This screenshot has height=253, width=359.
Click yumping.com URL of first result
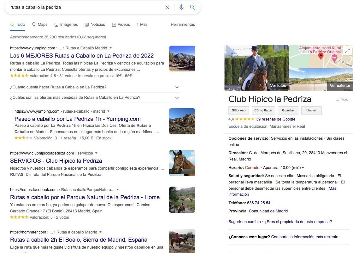[x=32, y=48]
